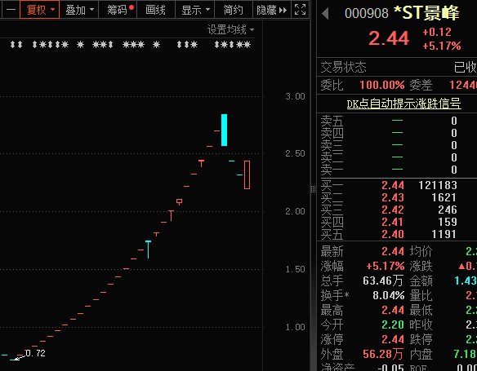Click the stock code 000908
This screenshot has width=477, height=371.
click(367, 14)
